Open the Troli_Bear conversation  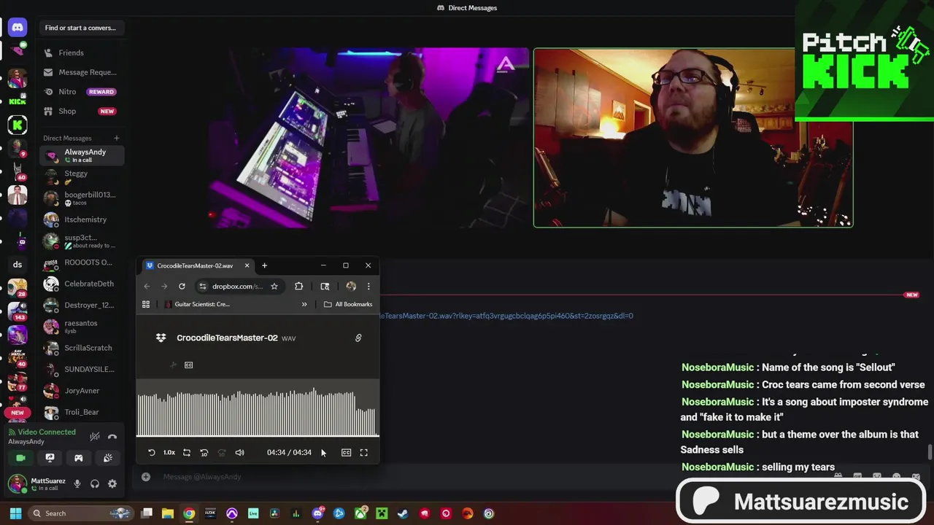point(81,412)
